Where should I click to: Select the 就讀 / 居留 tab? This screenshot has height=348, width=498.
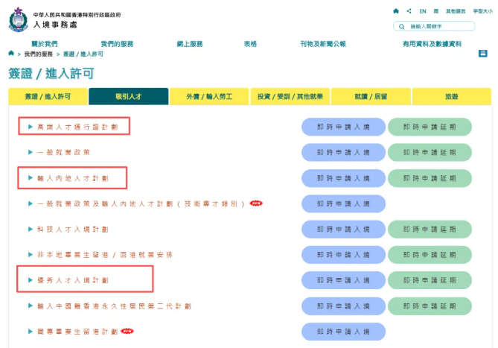[371, 96]
